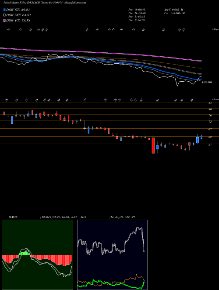Click the 57 price axis label
The height and width of the screenshot is (290, 219).
click(210, 145)
